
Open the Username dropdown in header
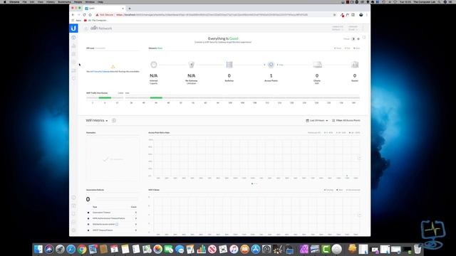(353, 28)
